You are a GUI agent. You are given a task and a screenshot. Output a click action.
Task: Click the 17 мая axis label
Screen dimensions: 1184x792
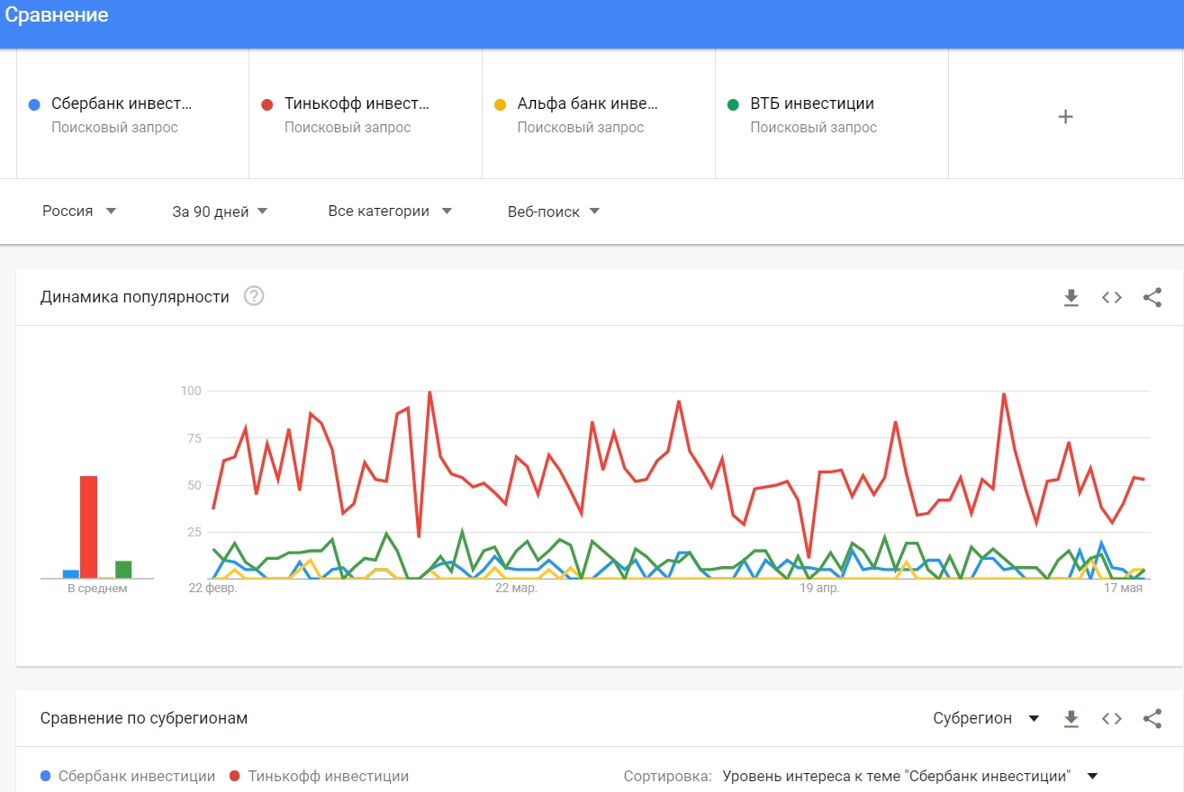[1123, 589]
